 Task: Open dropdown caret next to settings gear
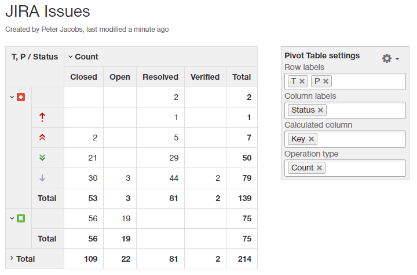coord(397,58)
